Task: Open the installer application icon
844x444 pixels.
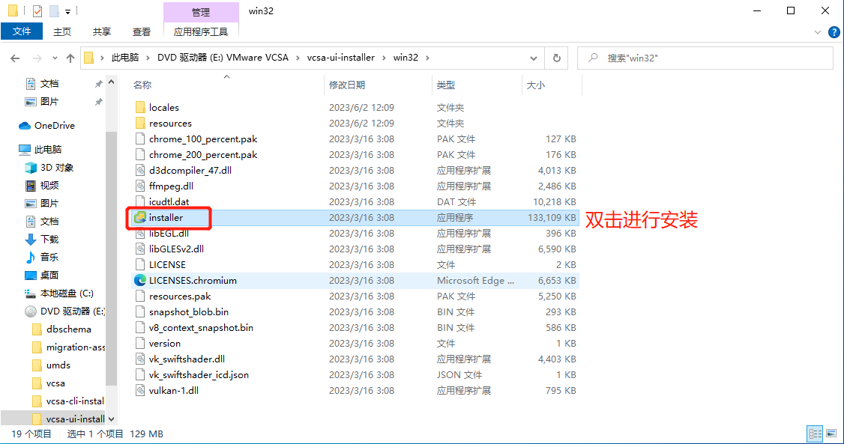Action: click(x=140, y=217)
